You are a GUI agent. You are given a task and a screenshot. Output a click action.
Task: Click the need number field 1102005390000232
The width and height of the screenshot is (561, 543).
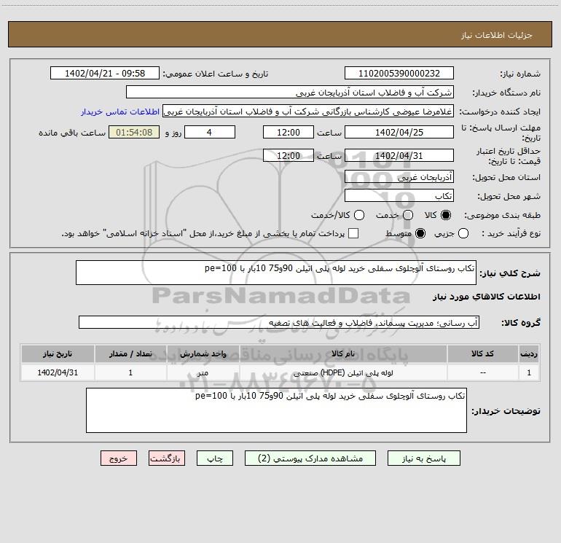(399, 73)
